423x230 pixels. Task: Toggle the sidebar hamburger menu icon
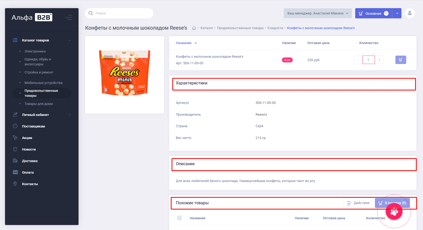tap(69, 17)
